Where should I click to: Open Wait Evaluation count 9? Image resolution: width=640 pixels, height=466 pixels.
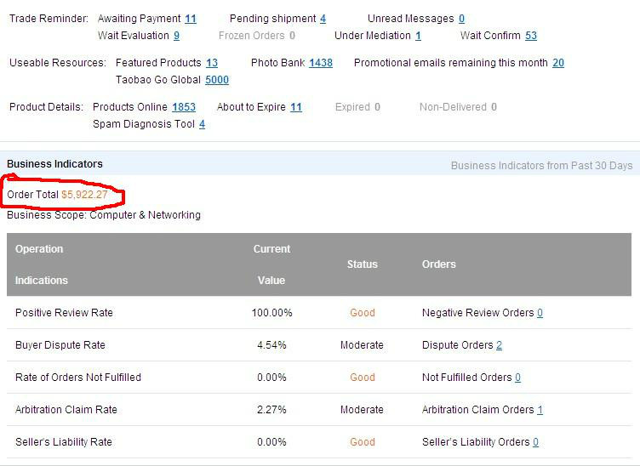[x=176, y=36]
